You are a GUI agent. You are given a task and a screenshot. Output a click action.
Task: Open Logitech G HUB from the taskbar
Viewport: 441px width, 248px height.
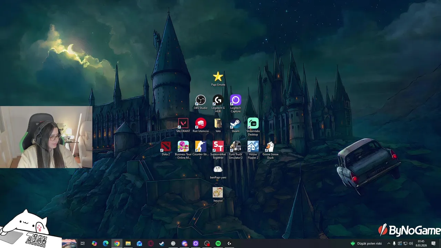coord(229,244)
